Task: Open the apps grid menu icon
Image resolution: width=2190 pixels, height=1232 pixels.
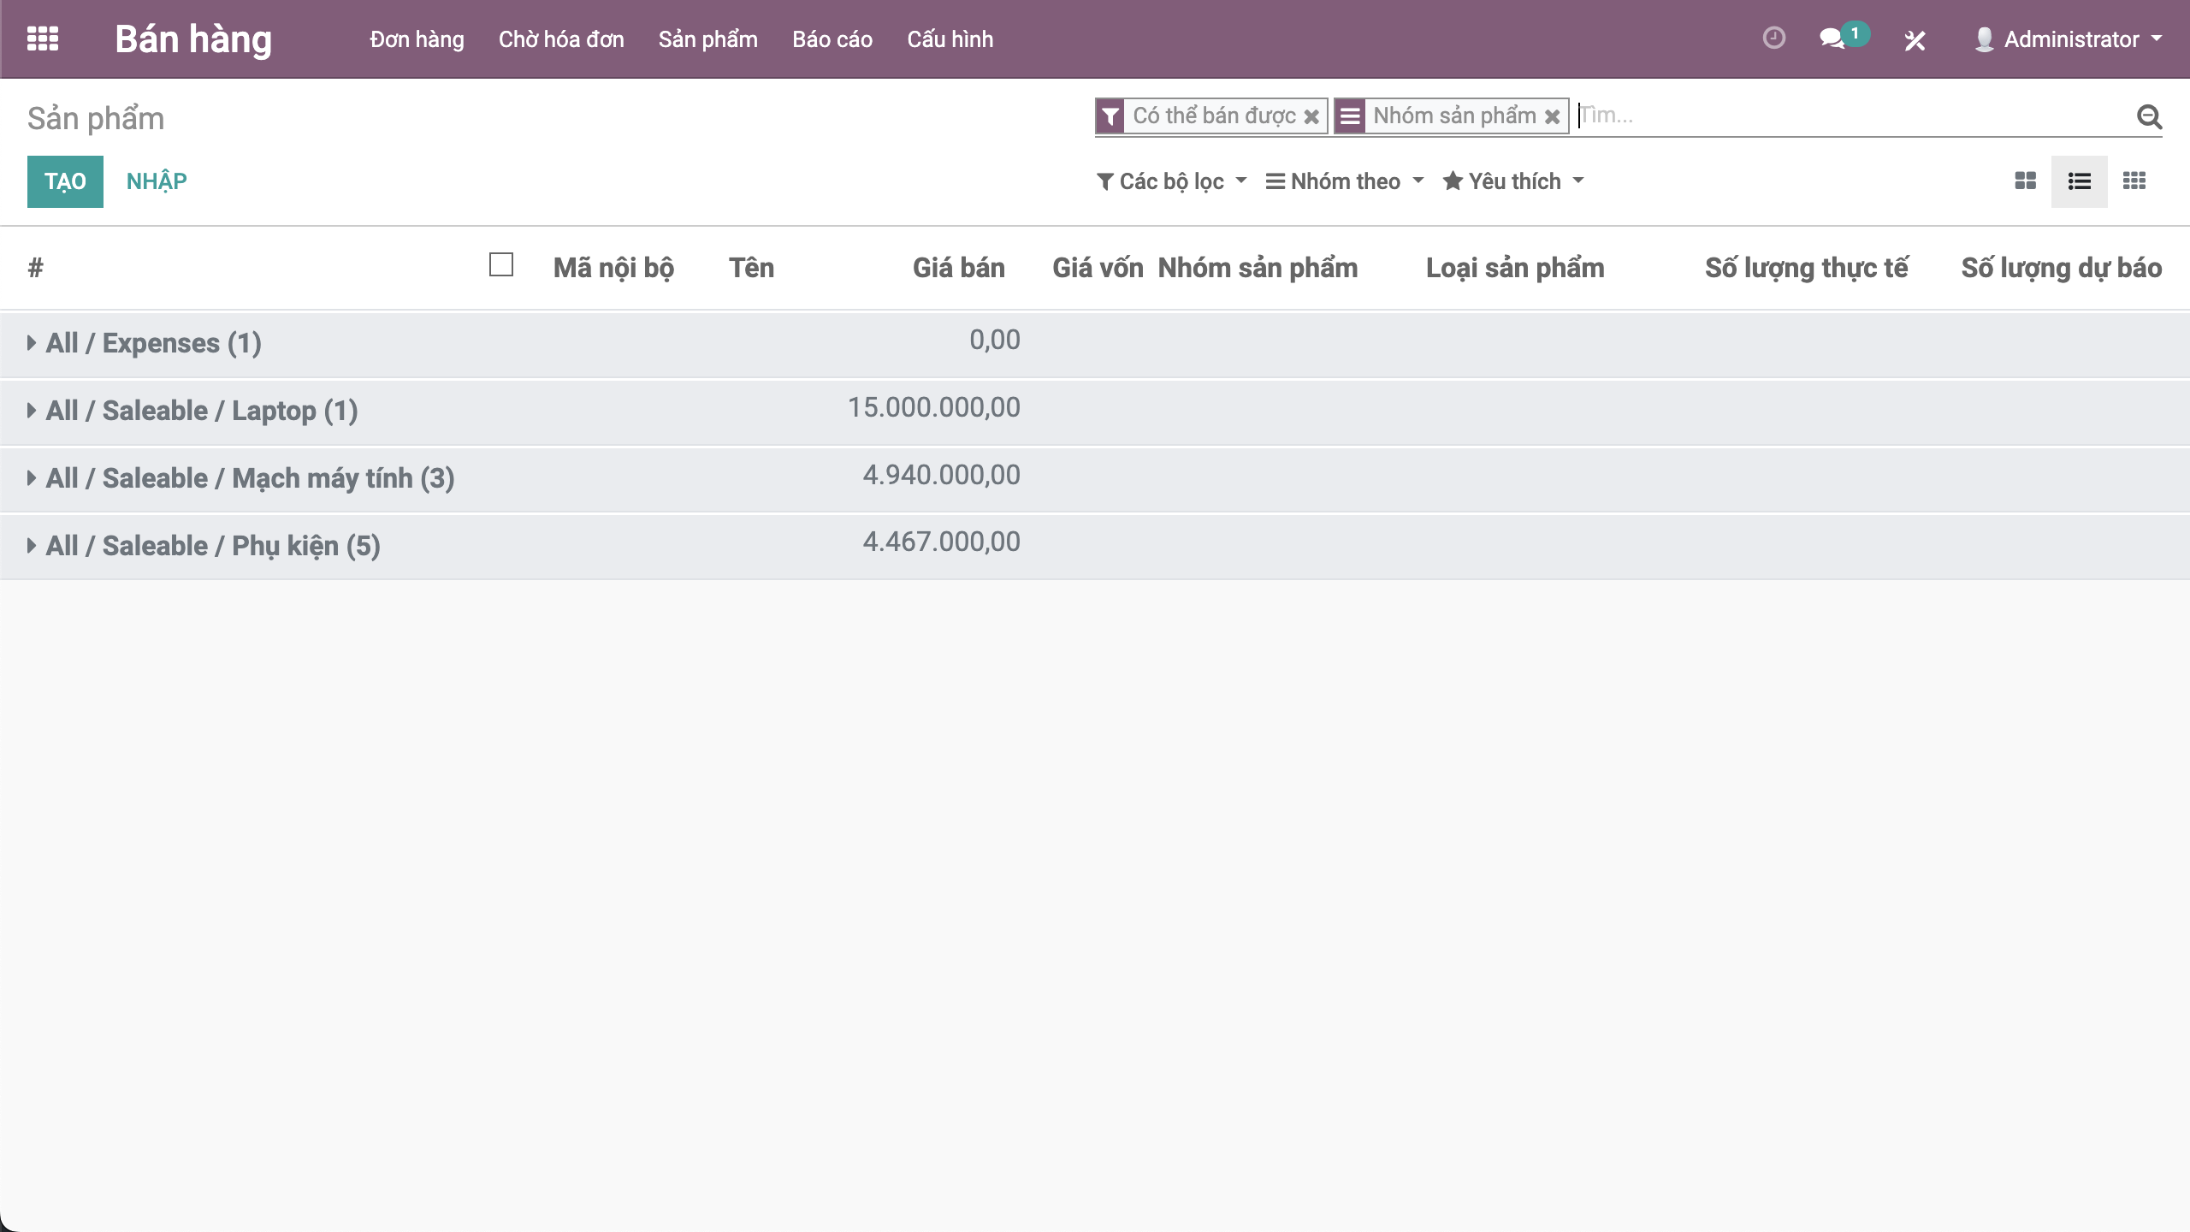Action: point(43,39)
